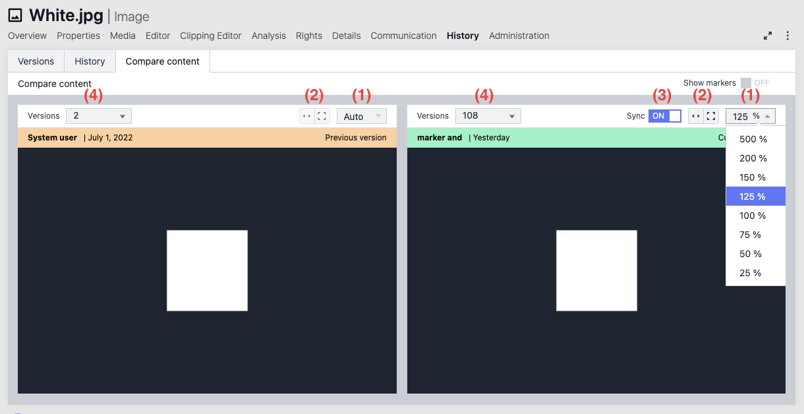804x414 pixels.
Task: Open the three-dot options menu
Action: point(788,36)
